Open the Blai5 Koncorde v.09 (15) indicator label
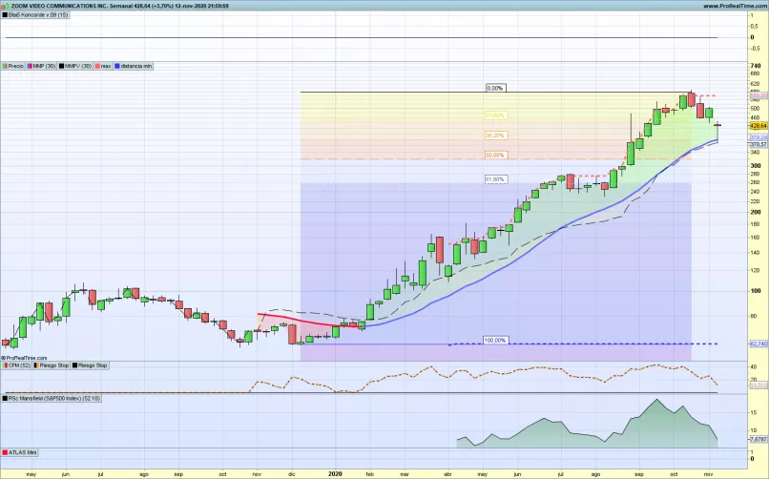Viewport: 769px width, 479px height. pos(35,14)
